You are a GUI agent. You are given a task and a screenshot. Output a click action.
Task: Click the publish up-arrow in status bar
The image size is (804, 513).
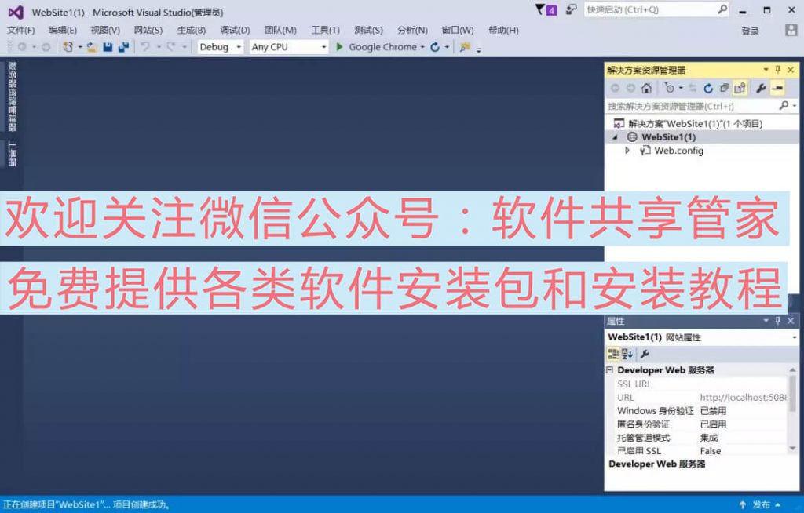pyautogui.click(x=743, y=504)
